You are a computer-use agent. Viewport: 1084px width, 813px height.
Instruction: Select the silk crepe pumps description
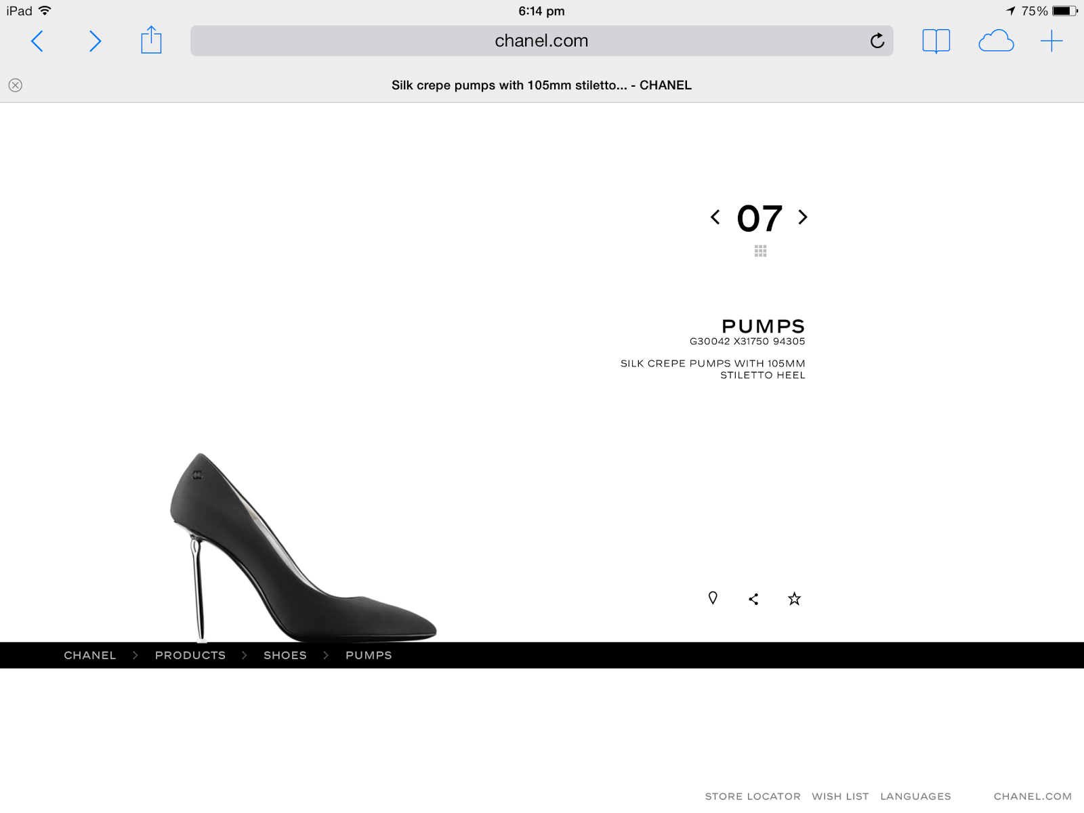point(713,369)
